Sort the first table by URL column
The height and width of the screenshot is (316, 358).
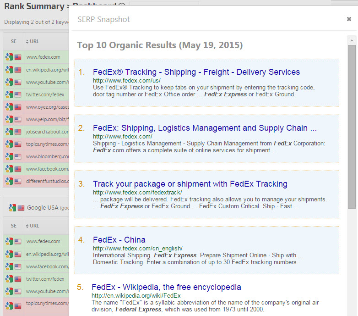[33, 41]
